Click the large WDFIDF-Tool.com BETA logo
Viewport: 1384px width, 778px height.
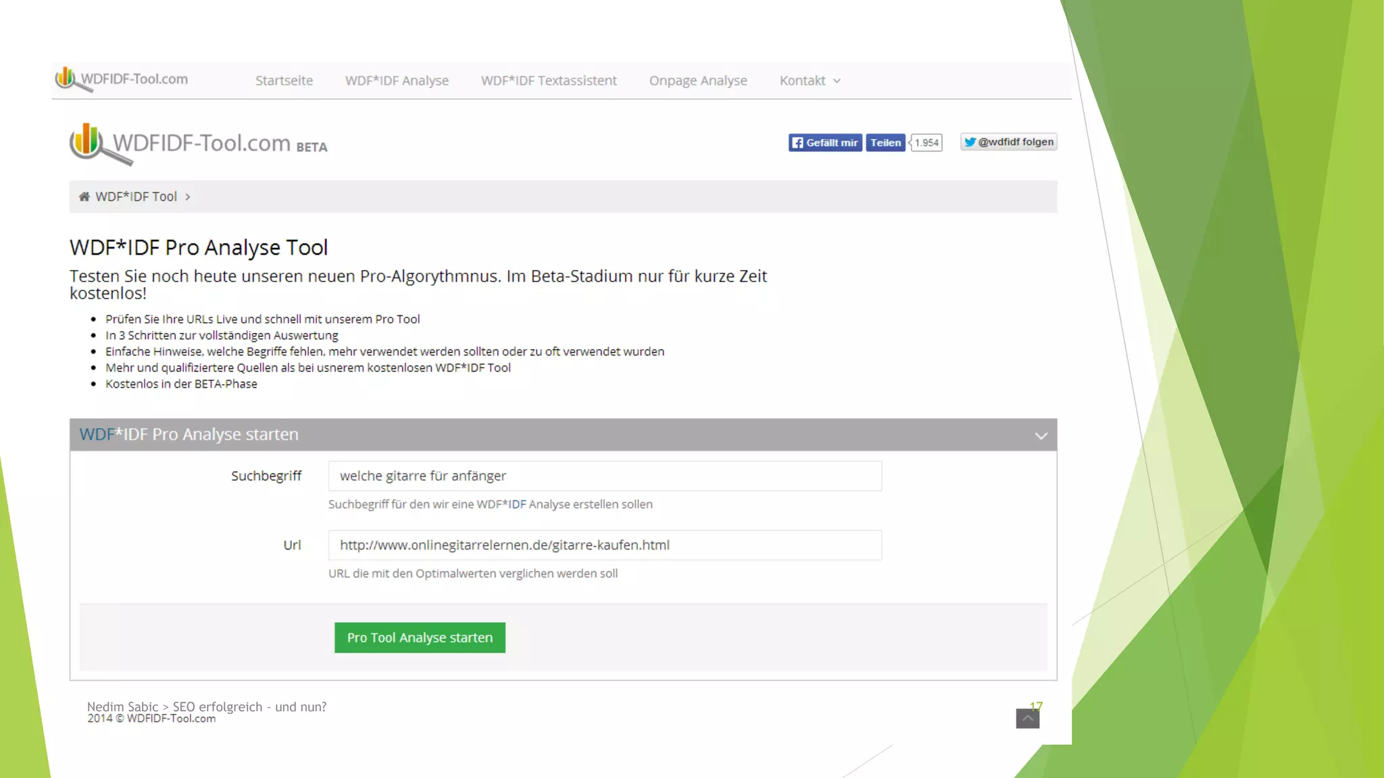199,144
